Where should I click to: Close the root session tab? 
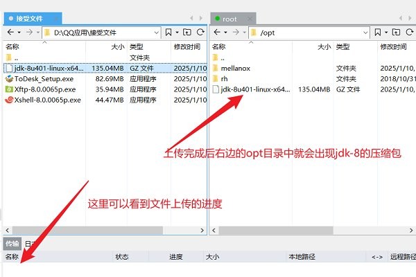click(250, 19)
